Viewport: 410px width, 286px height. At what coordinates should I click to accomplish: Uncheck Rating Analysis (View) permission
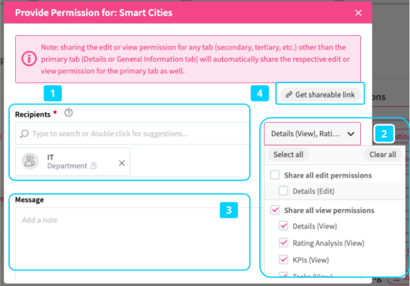coord(283,243)
